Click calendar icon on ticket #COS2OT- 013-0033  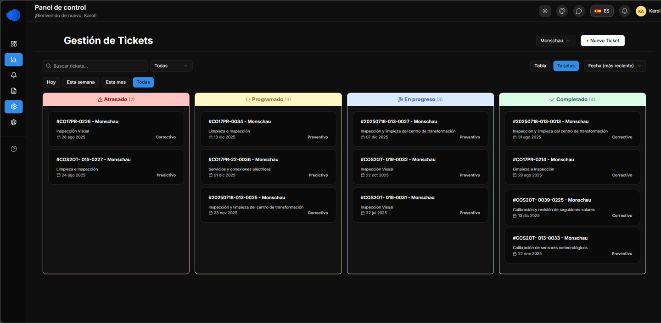pos(515,254)
